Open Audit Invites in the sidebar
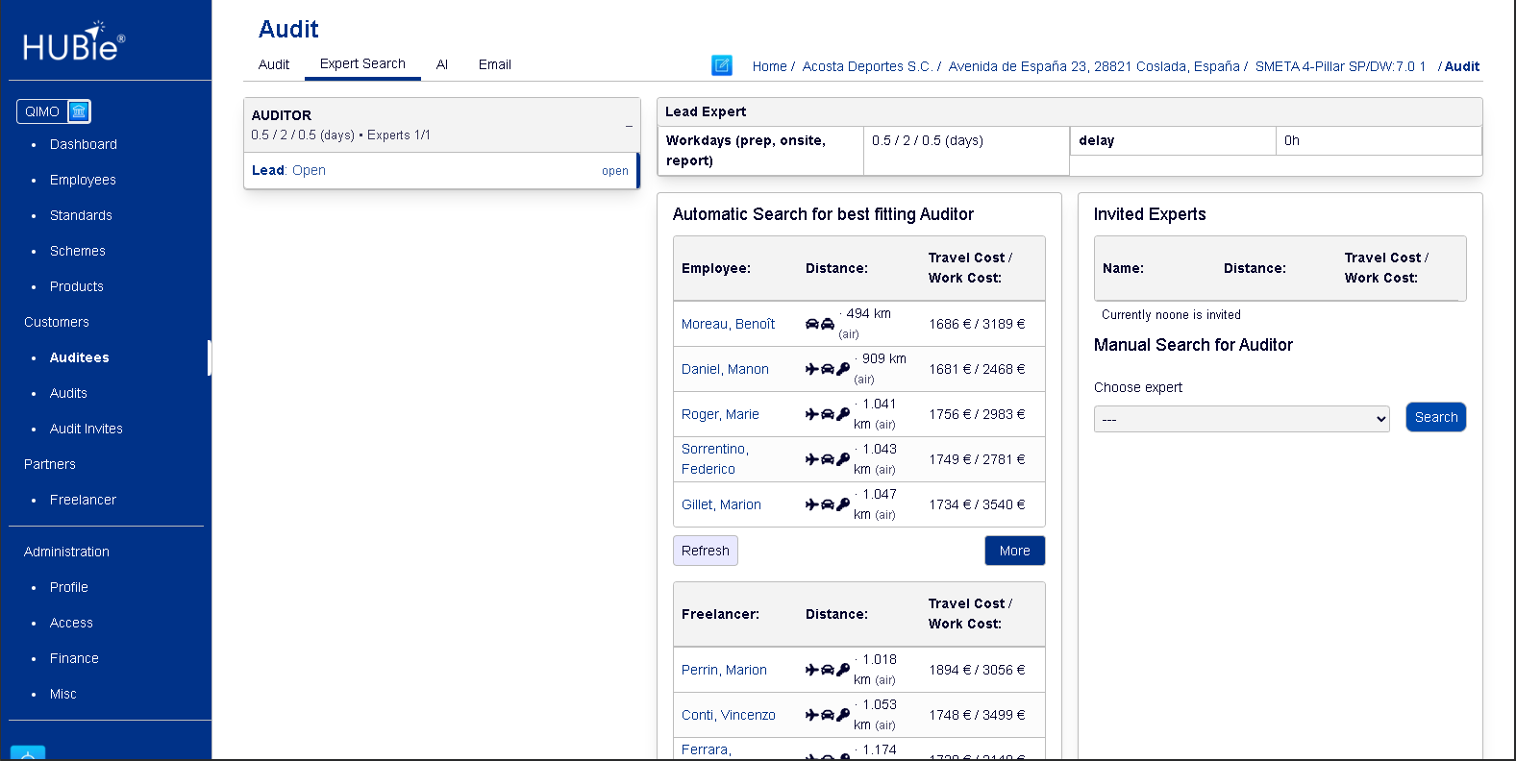 tap(87, 429)
